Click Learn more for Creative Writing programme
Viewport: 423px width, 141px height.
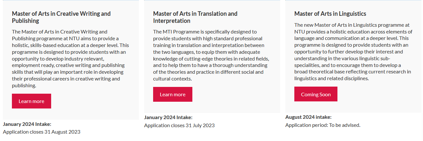coord(32,101)
